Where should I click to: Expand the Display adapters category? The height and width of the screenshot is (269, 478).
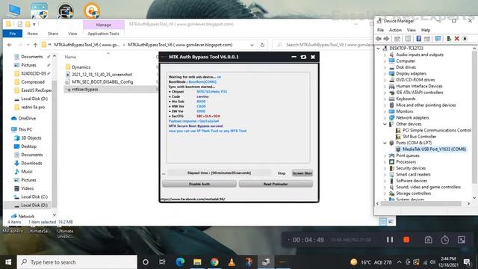tap(385, 73)
